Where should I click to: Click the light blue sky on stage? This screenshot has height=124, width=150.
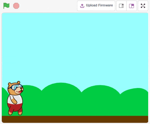tap(75, 46)
